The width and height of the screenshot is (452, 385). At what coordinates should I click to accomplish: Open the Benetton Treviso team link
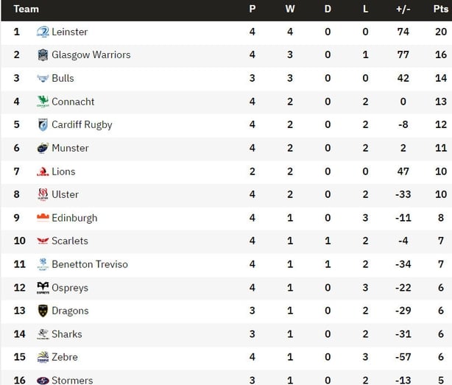90,264
